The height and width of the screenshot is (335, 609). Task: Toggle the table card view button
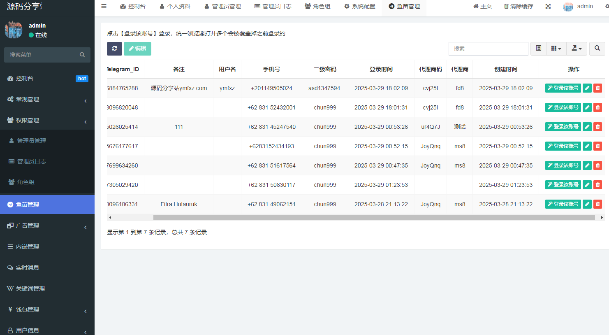tap(538, 49)
